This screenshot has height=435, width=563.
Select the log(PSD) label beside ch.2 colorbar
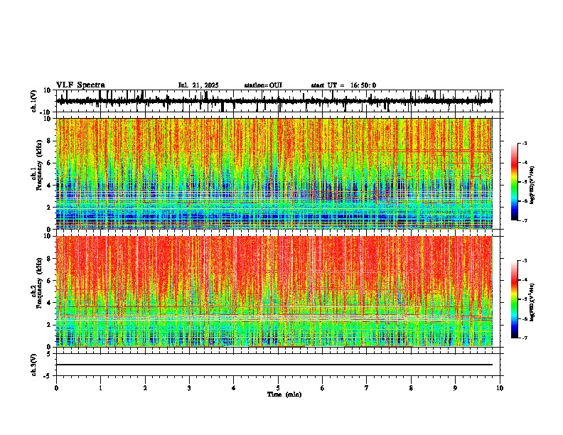click(x=532, y=303)
